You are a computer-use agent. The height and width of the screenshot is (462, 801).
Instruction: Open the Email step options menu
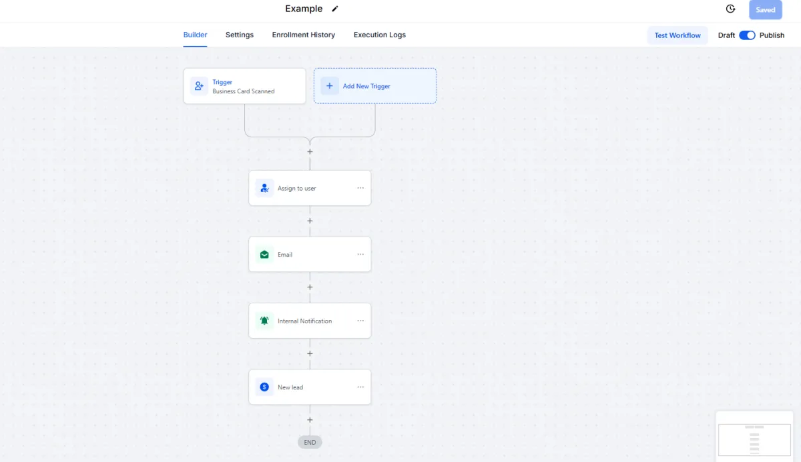click(x=360, y=254)
